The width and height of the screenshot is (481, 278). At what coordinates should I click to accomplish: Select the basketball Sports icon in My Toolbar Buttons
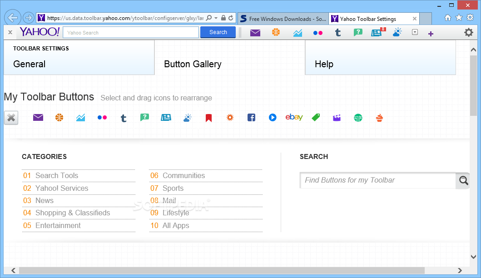point(59,118)
